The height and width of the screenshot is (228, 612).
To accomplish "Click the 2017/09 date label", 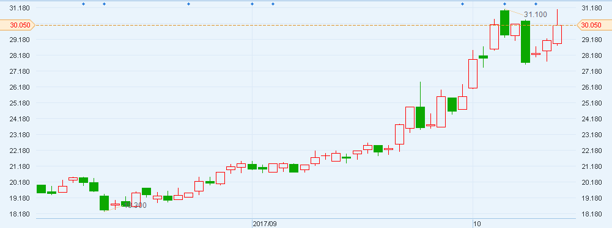I will [x=265, y=224].
